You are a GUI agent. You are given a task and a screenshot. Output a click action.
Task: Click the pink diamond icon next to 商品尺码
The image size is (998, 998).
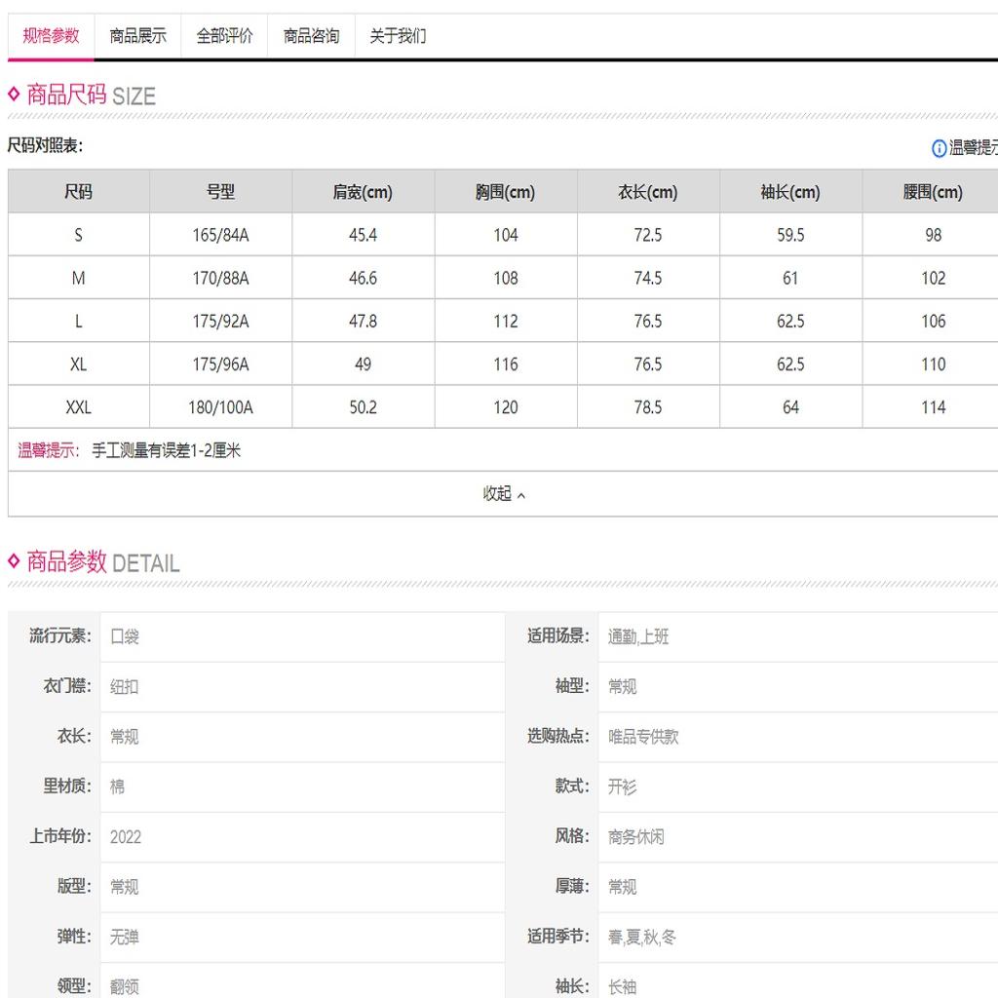pos(14,95)
